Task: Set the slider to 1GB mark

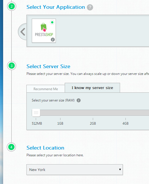Action: tap(60, 119)
